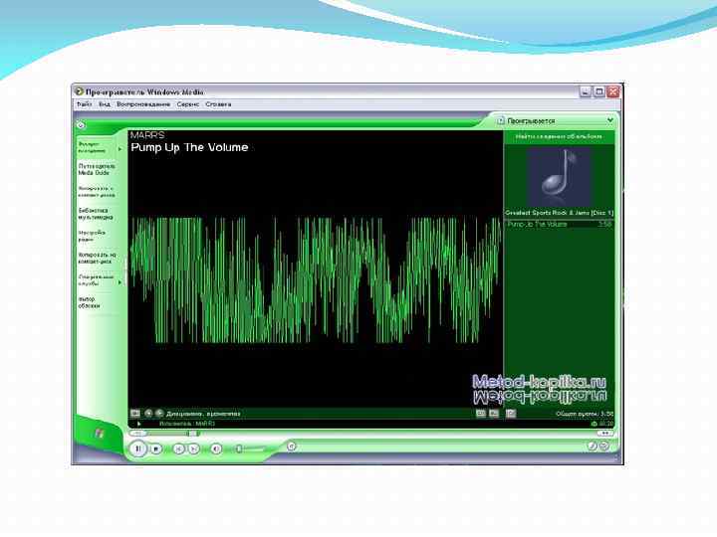The image size is (717, 537).
Task: Click the green waveform visualization
Action: pyautogui.click(x=316, y=279)
